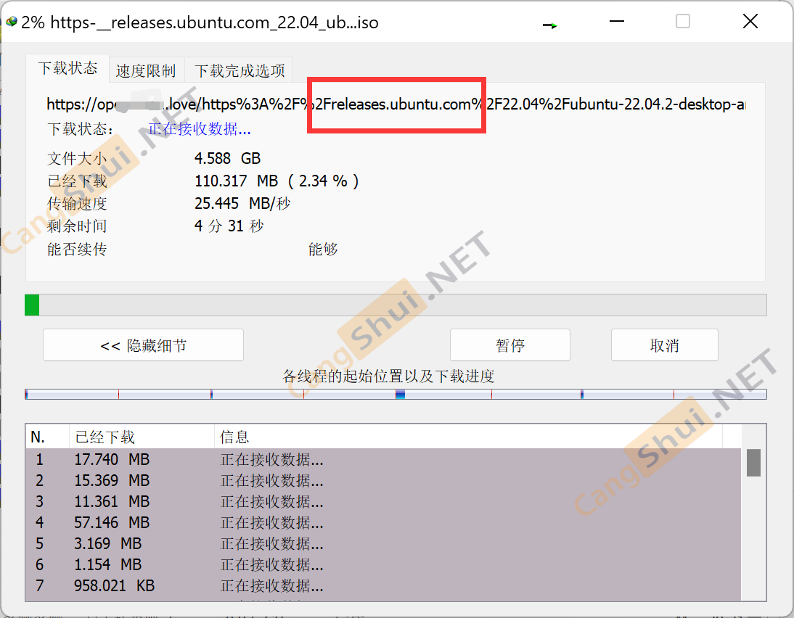This screenshot has width=794, height=618.
Task: Click the IDM app icon in title bar
Action: click(11, 22)
